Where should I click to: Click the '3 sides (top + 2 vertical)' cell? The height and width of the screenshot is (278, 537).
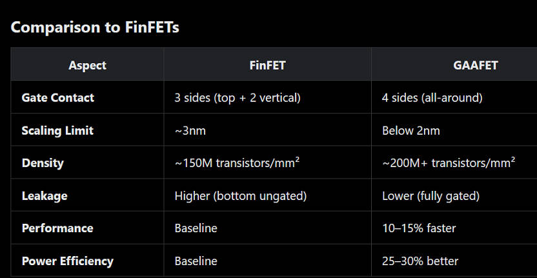[238, 97]
